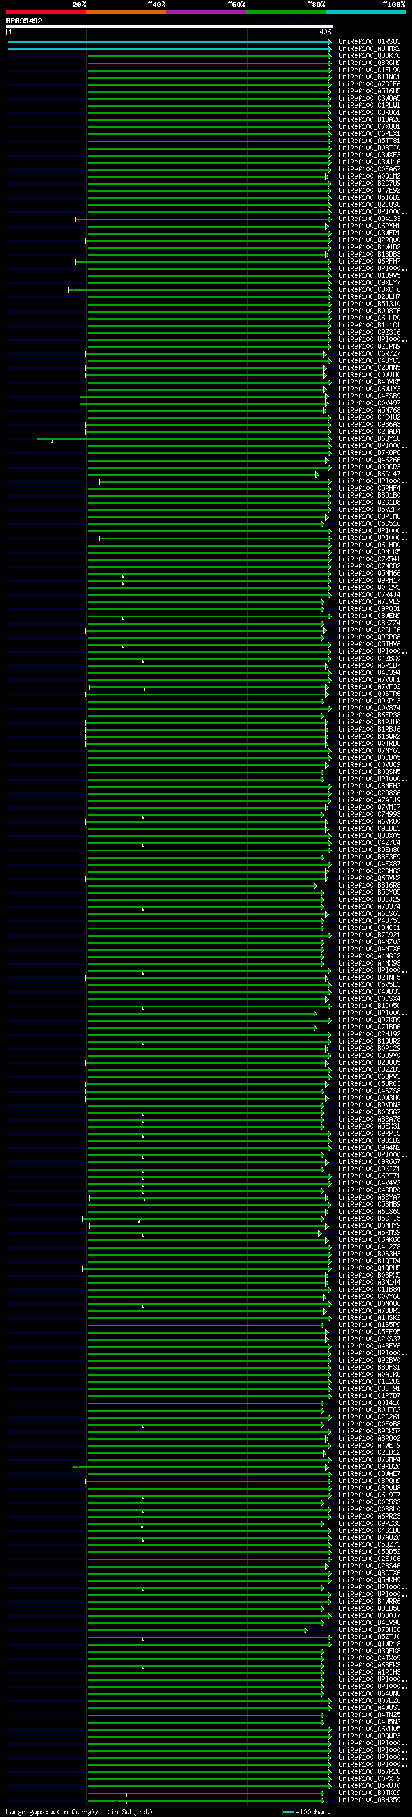Click hit label UniRef100_B4WRR6

point(370,1601)
